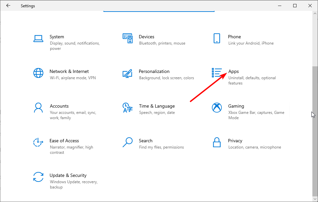Image resolution: width=318 pixels, height=202 pixels.
Task: Open the Personalization paintbrush icon
Action: pos(128,73)
